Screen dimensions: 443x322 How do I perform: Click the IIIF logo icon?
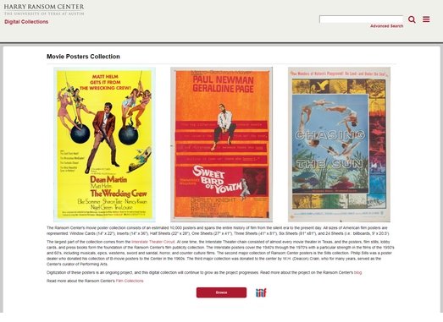[261, 292]
